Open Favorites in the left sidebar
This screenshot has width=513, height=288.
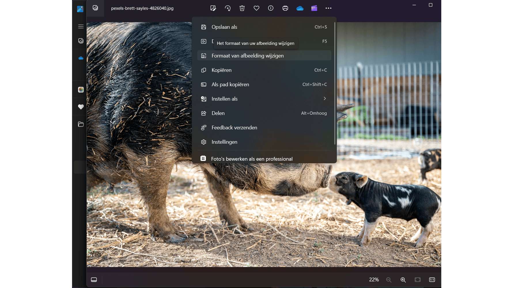click(81, 107)
